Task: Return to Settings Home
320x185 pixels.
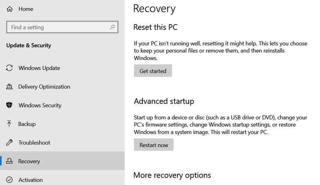Action: click(26, 9)
